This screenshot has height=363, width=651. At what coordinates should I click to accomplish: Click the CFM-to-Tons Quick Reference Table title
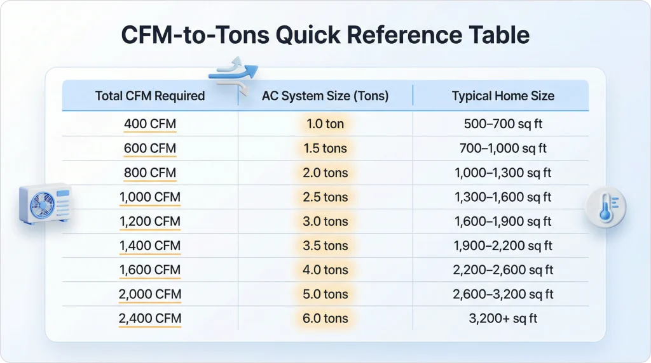pos(325,35)
